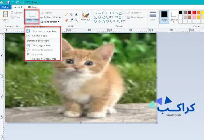Open the Sélectionner dropdown arrow
The image size is (204, 140).
(32, 22)
